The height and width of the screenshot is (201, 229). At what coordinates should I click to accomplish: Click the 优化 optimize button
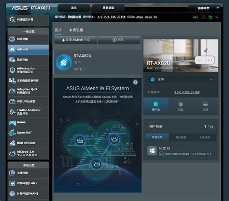[x=119, y=40]
